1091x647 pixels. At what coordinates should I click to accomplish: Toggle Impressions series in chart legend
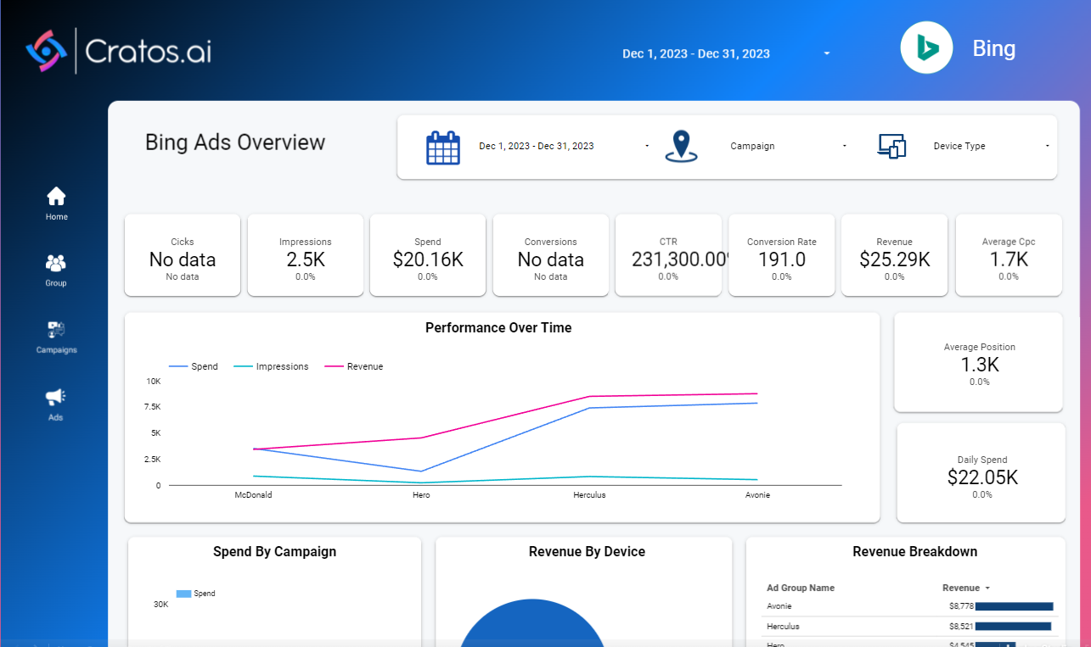click(x=271, y=366)
